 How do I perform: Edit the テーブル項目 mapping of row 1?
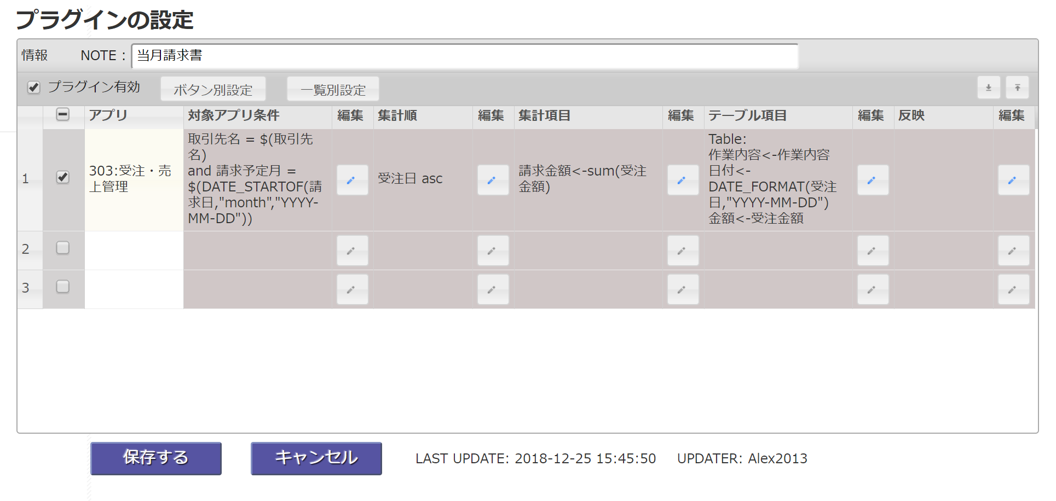(x=872, y=180)
